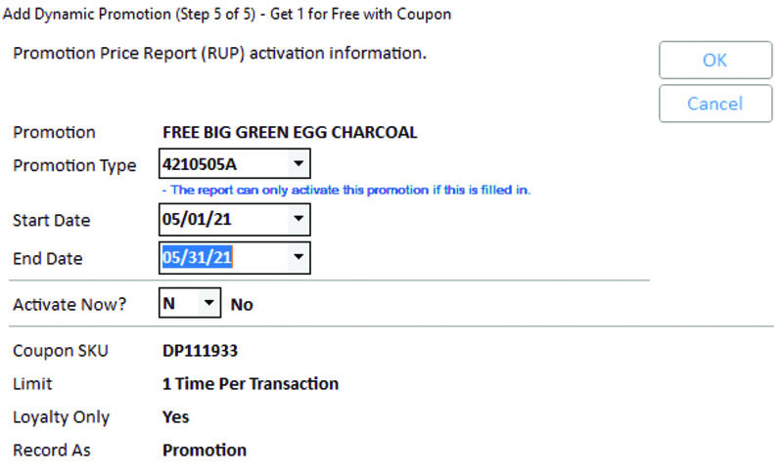783x475 pixels.
Task: Open the Promotion Type dropdown arrow
Action: click(299, 164)
